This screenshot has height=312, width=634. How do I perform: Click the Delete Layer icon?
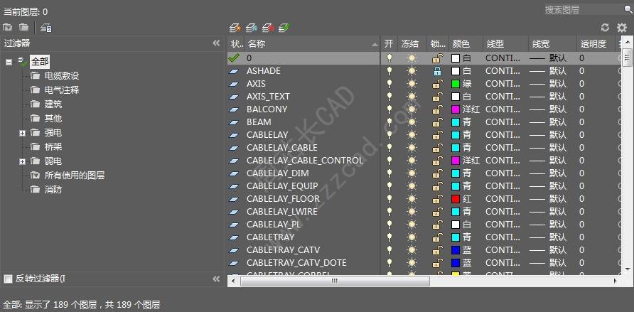[268, 28]
